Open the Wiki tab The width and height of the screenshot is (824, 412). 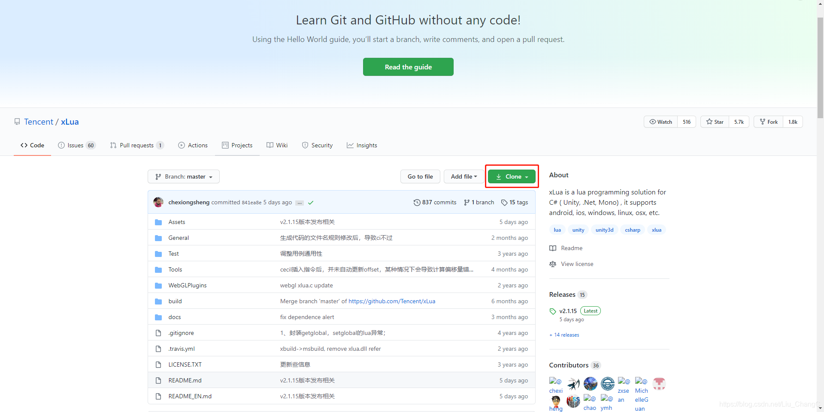click(x=277, y=145)
